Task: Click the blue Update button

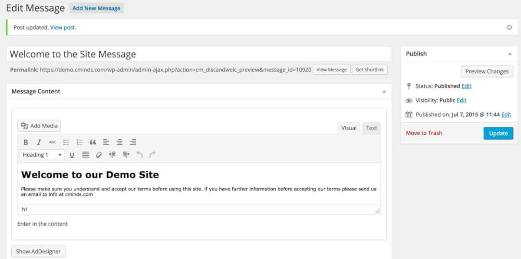Action: (x=498, y=133)
